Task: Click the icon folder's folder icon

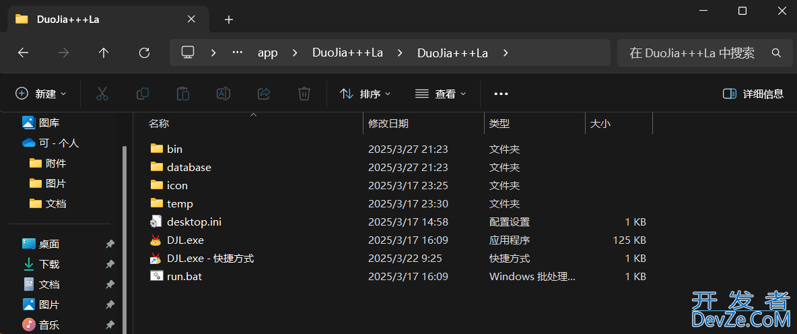Action: (x=157, y=185)
